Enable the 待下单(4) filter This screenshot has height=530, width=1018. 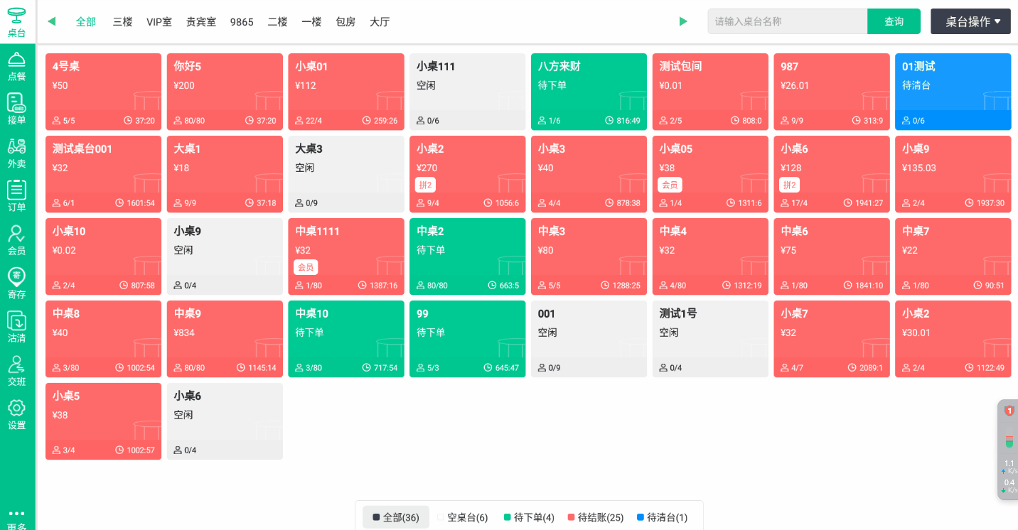[x=529, y=517]
